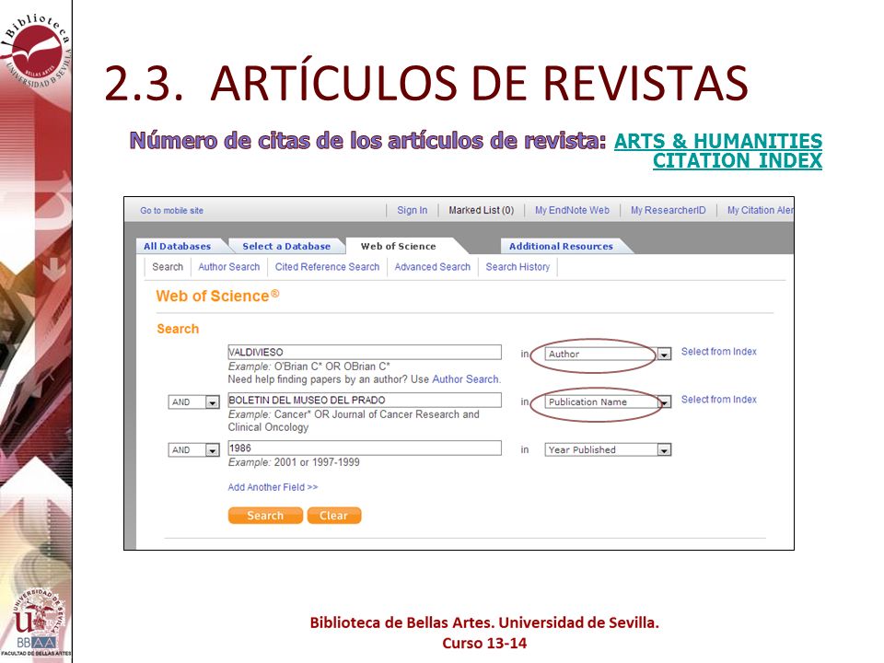Screen dimensions: 884x663
Task: Click the 1986 year input field
Action: tap(365, 448)
